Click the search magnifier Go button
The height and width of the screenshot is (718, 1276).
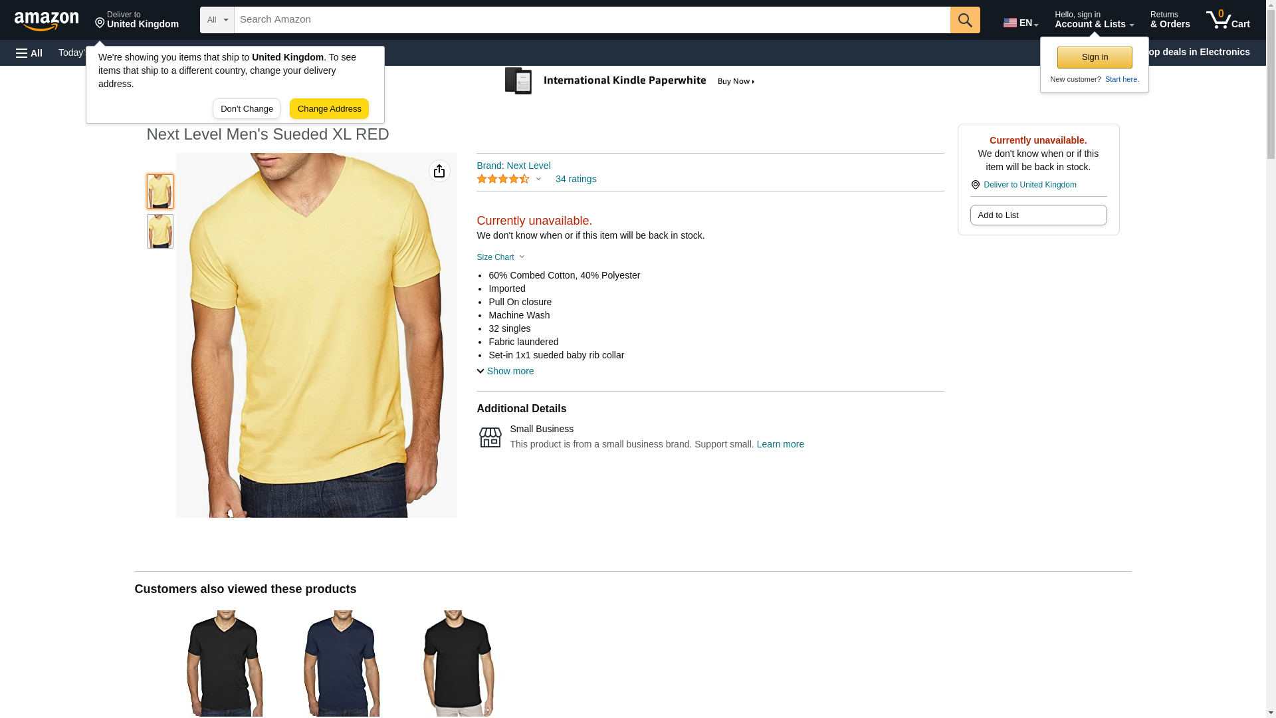click(x=965, y=20)
